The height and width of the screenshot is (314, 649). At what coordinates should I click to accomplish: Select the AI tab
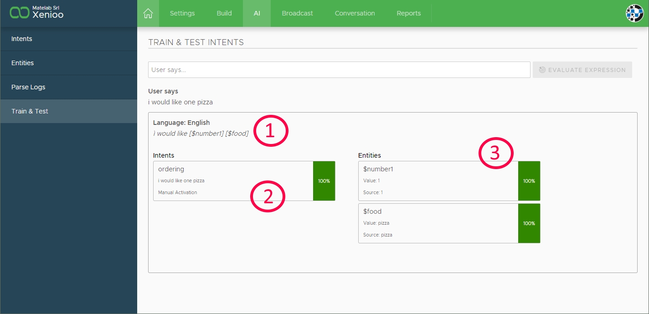click(257, 13)
